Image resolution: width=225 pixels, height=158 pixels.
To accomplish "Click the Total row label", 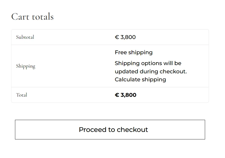I will pyautogui.click(x=21, y=95).
